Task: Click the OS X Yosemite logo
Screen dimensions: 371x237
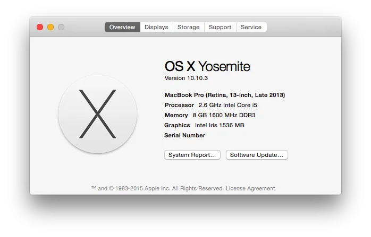Action: point(97,114)
